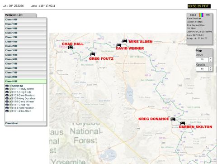The image size is (217, 164).
Task: Expand the Class 2000 section
Action: 26,46
